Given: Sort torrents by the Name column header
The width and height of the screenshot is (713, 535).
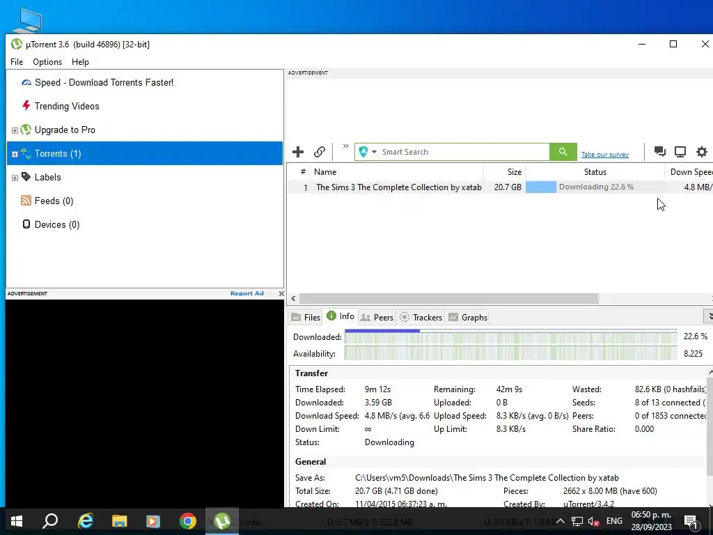Looking at the screenshot, I should pyautogui.click(x=396, y=172).
